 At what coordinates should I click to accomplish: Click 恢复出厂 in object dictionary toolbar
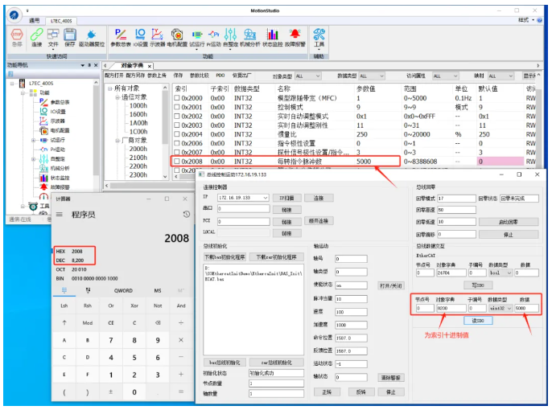(242, 76)
